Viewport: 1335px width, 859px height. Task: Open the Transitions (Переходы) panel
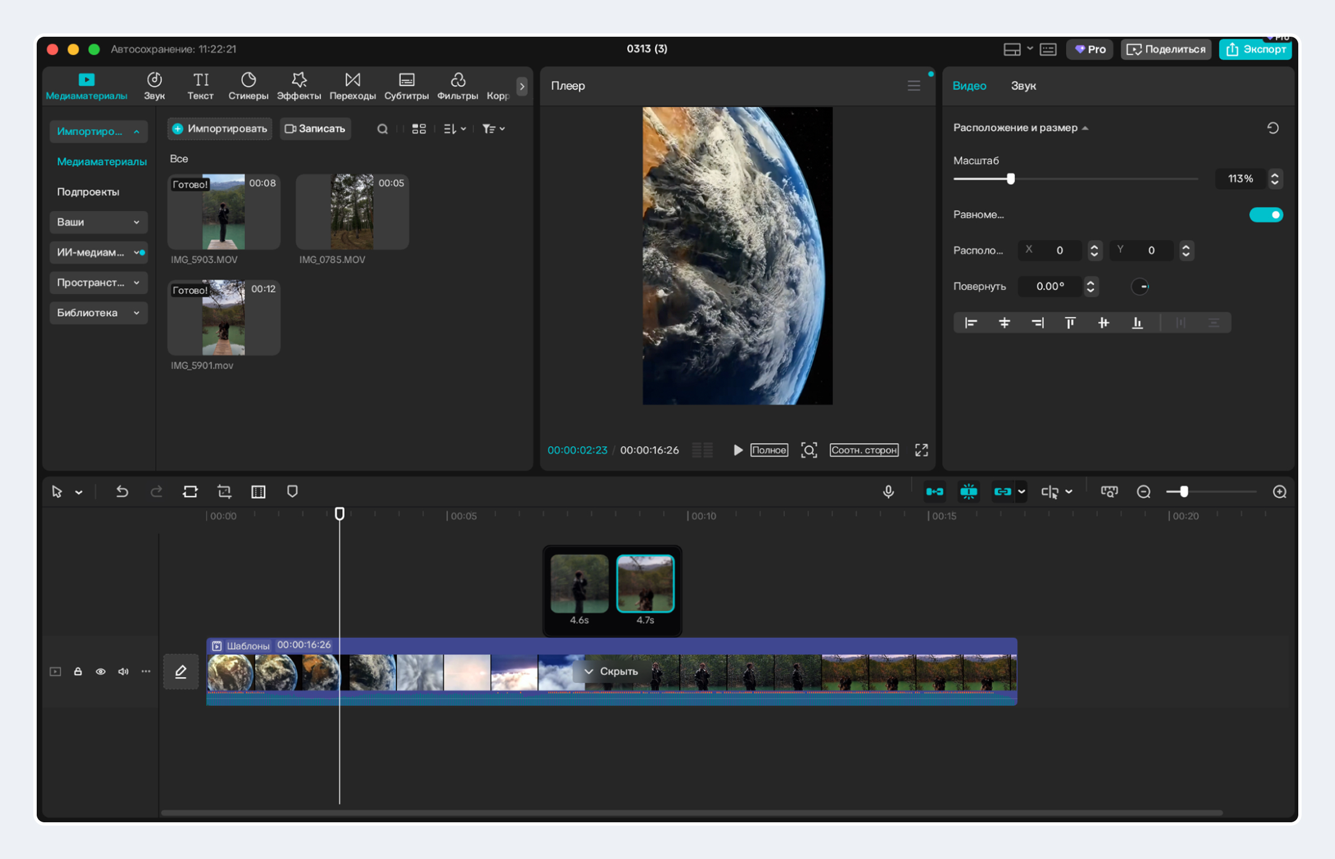[353, 86]
